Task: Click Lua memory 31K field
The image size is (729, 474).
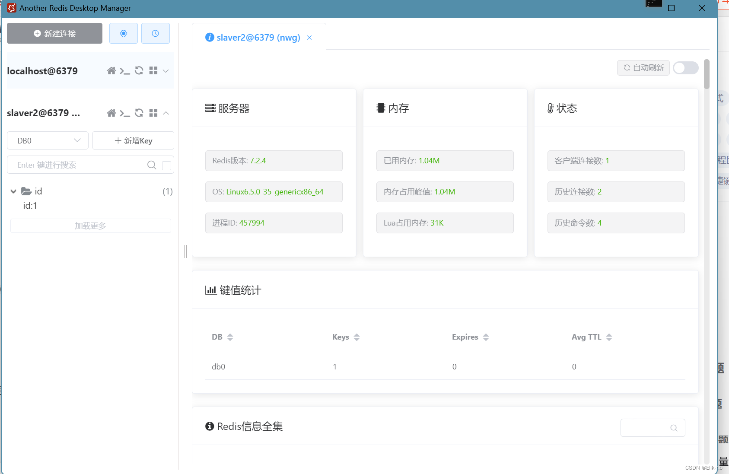Action: (445, 223)
